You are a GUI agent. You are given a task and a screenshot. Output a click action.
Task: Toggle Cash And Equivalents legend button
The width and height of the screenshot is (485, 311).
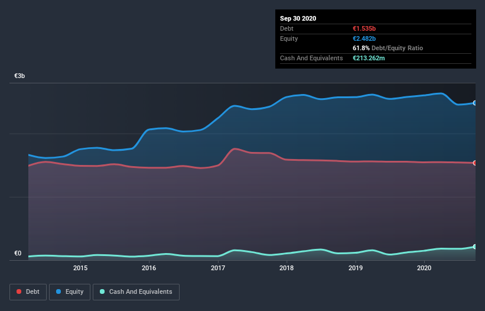coord(136,292)
